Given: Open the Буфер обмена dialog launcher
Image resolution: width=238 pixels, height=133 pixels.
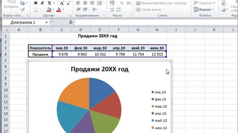Looking at the screenshot, I should coord(28,16).
